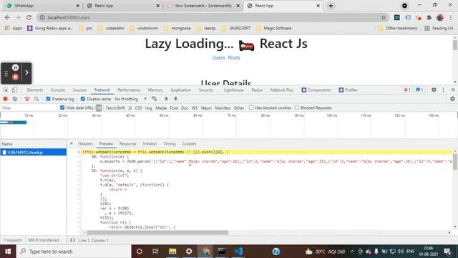Open the Performance panel
458x258 pixels.
[x=129, y=90]
